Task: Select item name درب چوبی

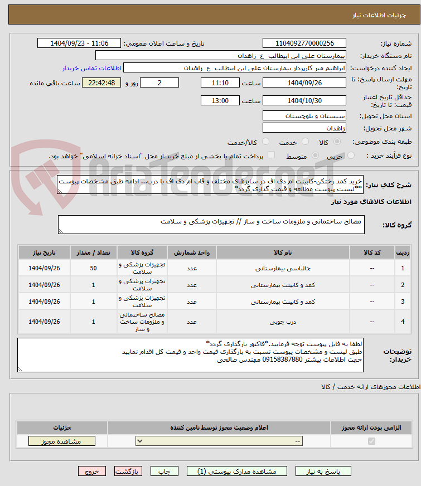Action: pos(283,322)
